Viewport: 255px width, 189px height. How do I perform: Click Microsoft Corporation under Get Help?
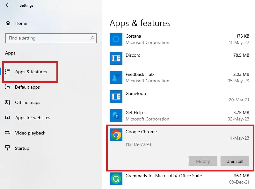coord(147,119)
